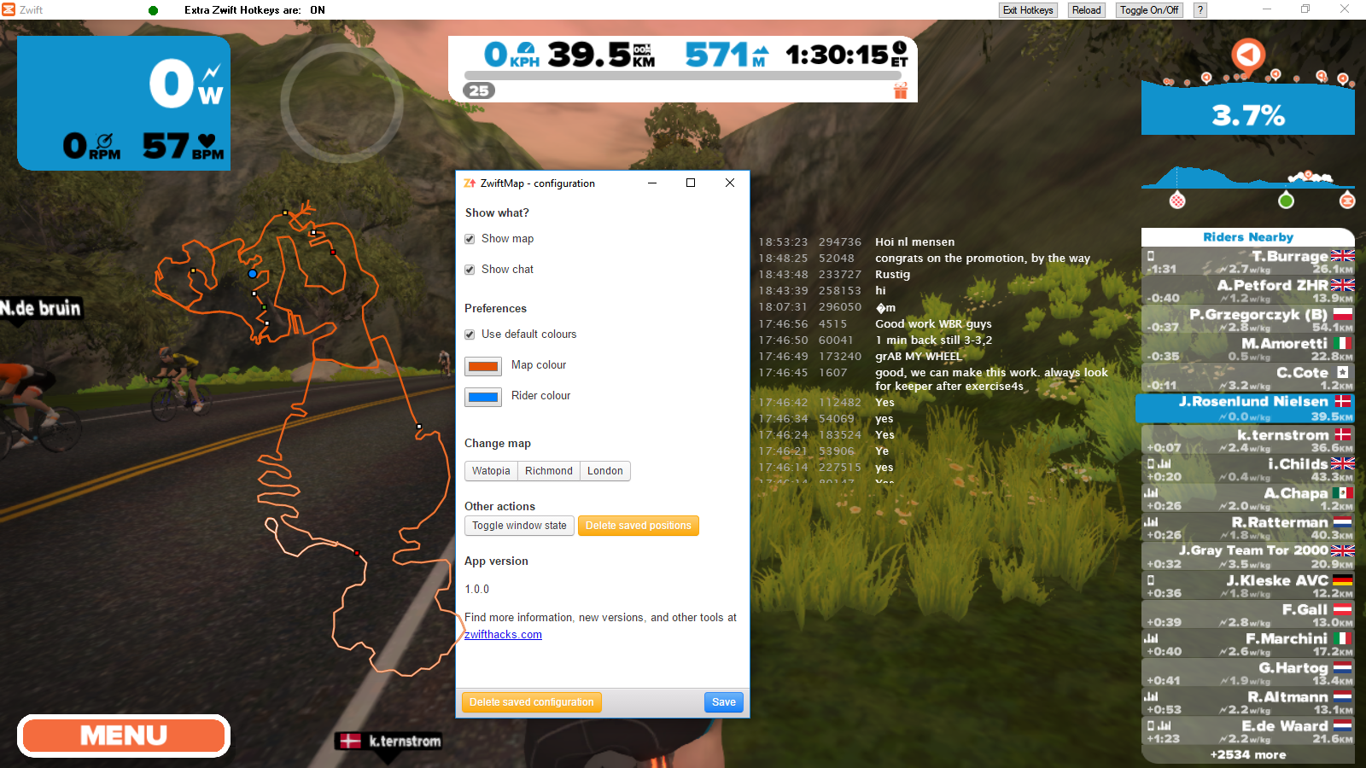Image resolution: width=1366 pixels, height=768 pixels.
Task: Toggle the Show map checkbox
Action: tap(470, 239)
